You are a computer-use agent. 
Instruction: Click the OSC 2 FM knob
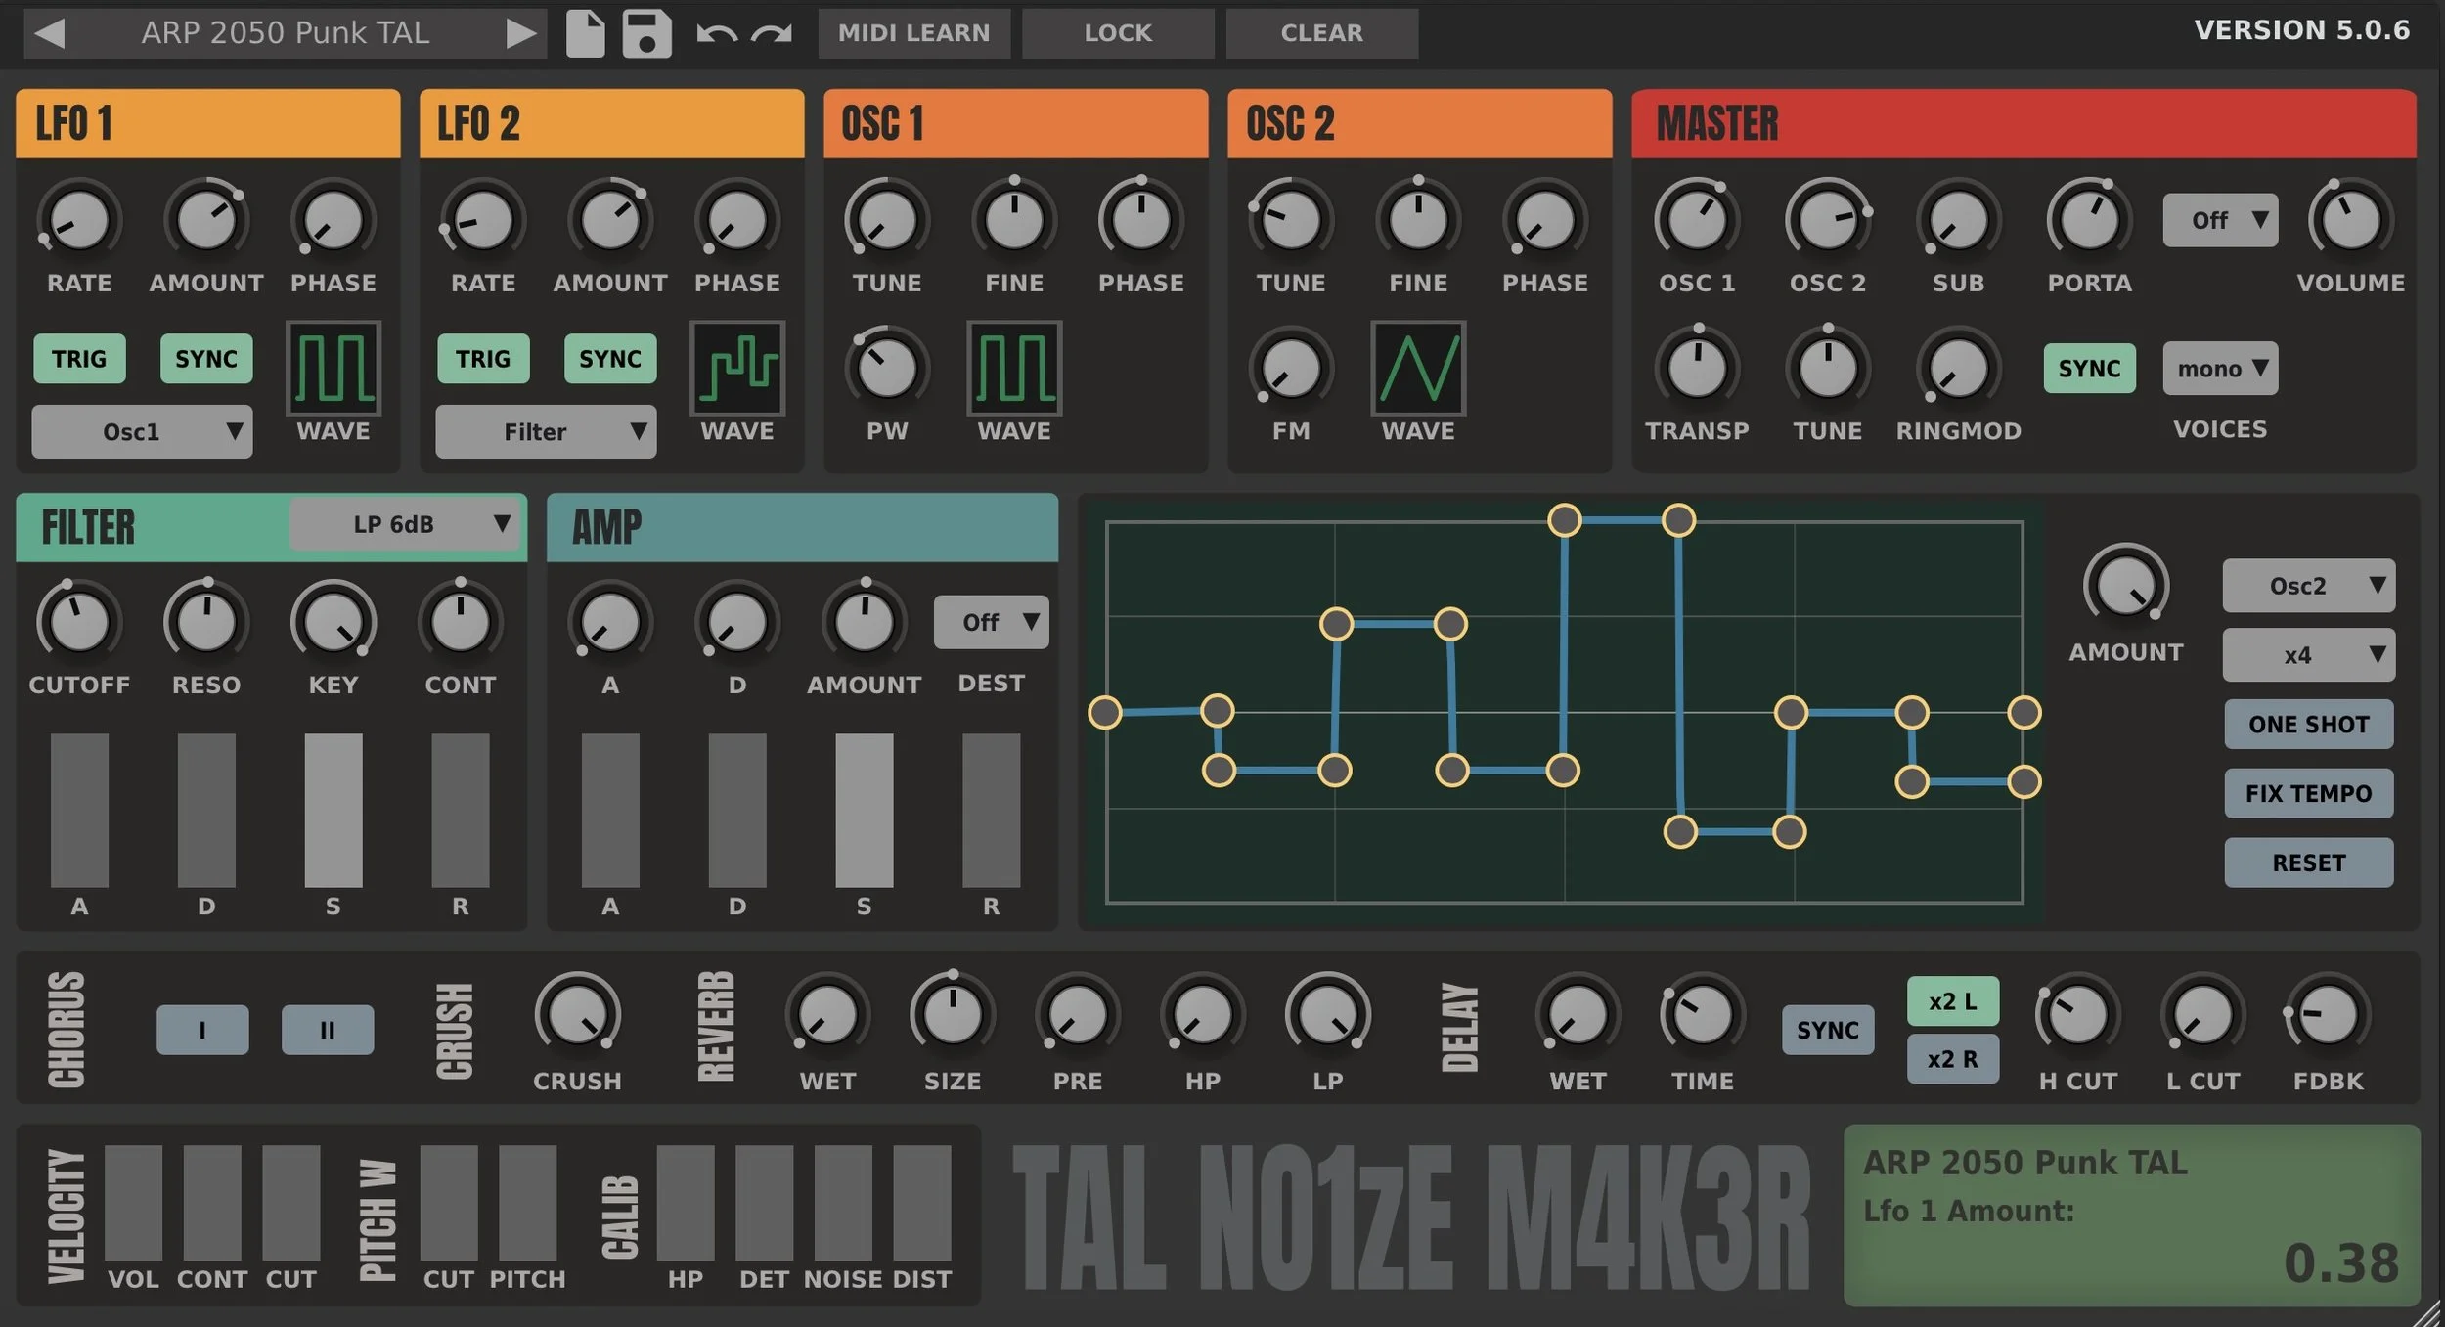click(x=1291, y=368)
